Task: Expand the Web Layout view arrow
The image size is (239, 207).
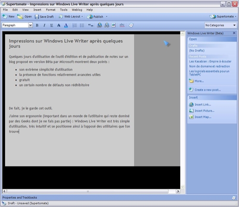Action: point(82,16)
